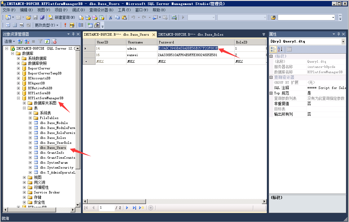
Task: Click Object Explorer filter funnel icon
Action: click(40, 42)
